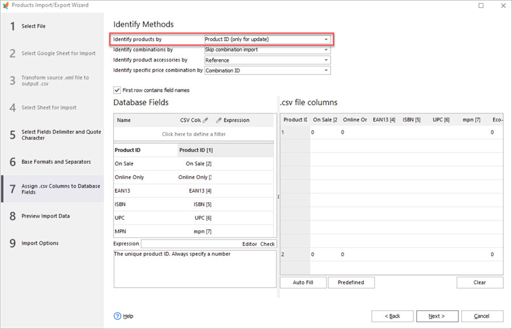
Task: Click the Cancel button
Action: click(x=482, y=316)
